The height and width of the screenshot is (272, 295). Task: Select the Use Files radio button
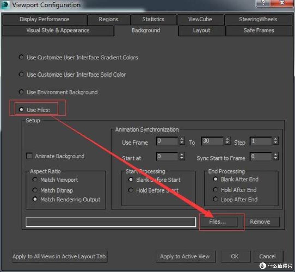click(x=21, y=110)
